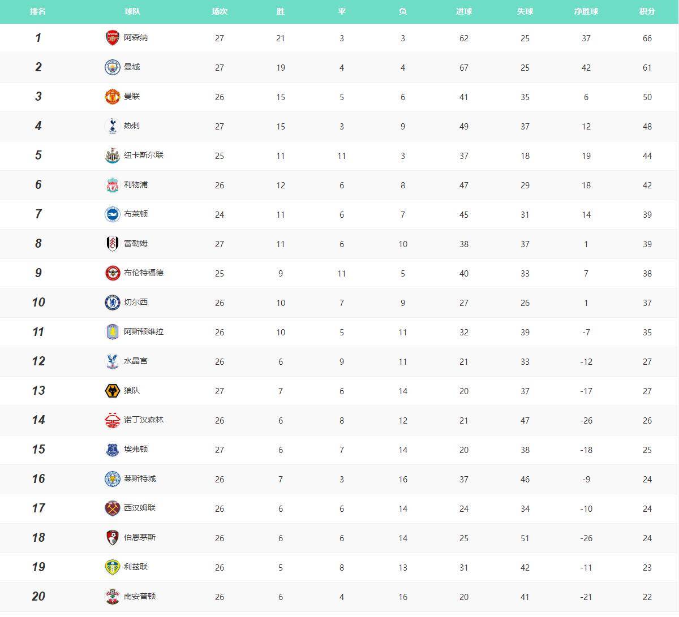The image size is (679, 617).
Task: Click the 阿斯顿维拉 team link
Action: (x=144, y=331)
